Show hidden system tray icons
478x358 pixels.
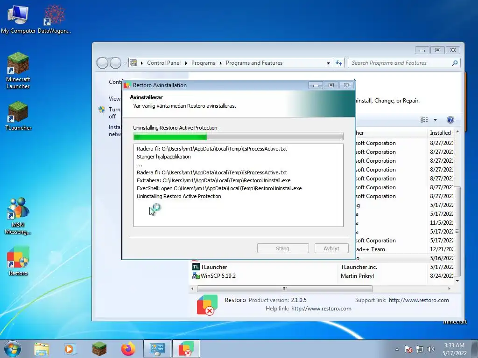[x=397, y=349]
